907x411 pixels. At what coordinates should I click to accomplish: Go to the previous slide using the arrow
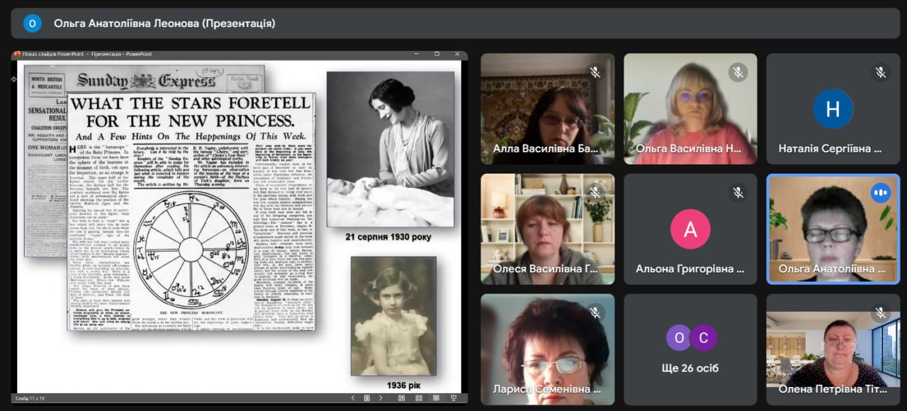354,398
